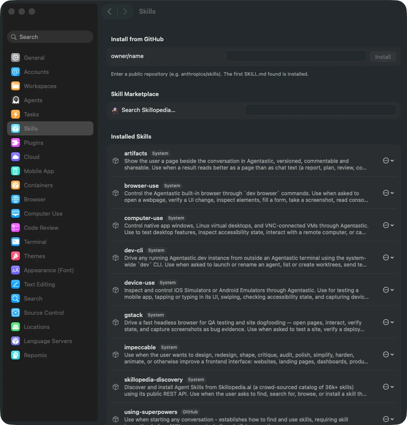The height and width of the screenshot is (425, 407).
Task: Select the Containers box icon
Action: (x=15, y=185)
